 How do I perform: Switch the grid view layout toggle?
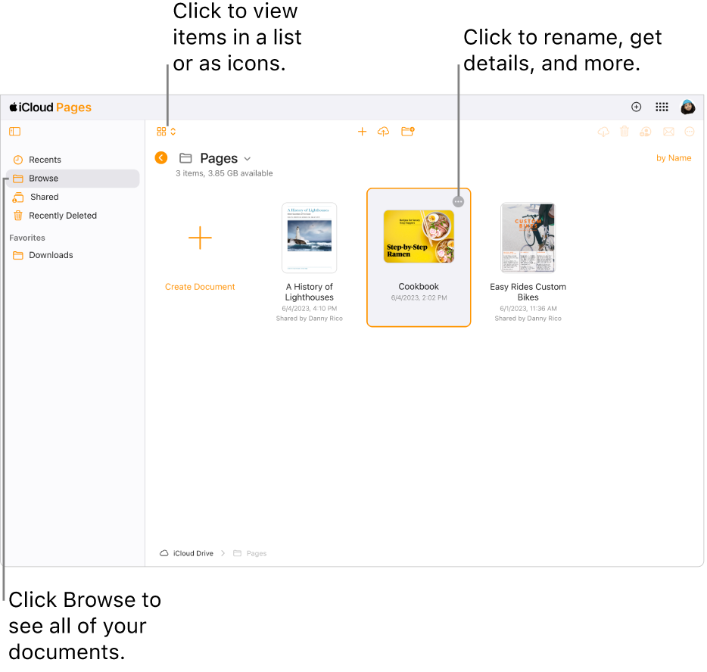click(x=161, y=131)
